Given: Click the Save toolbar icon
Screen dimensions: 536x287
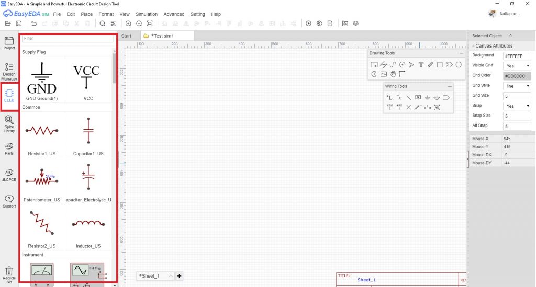Looking at the screenshot, I should (19, 24).
